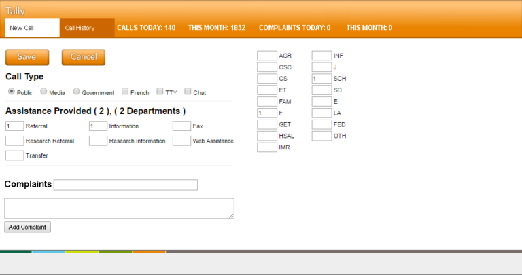This screenshot has height=275, width=522.
Task: Click the orange Save button
Action: [x=27, y=57]
